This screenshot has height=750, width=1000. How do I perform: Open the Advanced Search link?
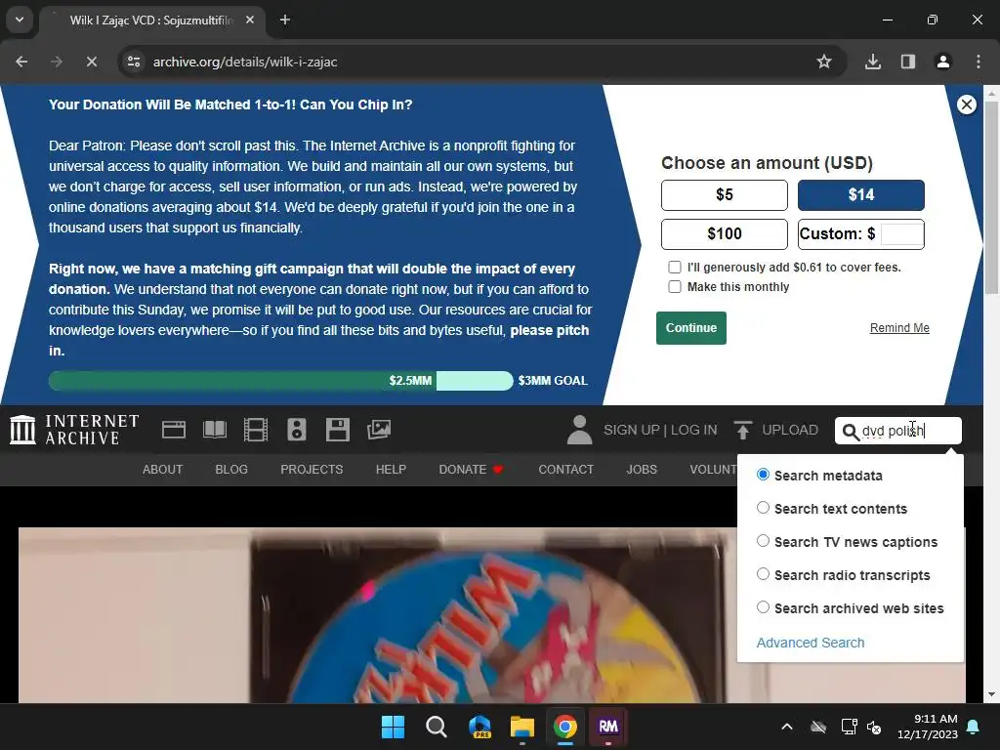click(811, 643)
